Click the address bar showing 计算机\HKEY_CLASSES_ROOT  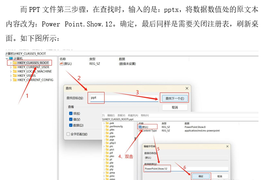coord(132,54)
